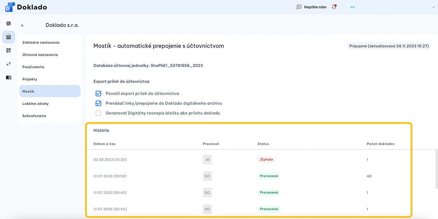Viewport: 438px width, 219px height.
Task: Click the Status column header
Action: coord(263,144)
